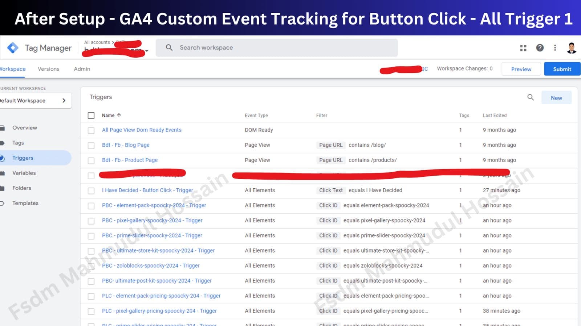The image size is (581, 326).
Task: Click the user account avatar
Action: 572,48
